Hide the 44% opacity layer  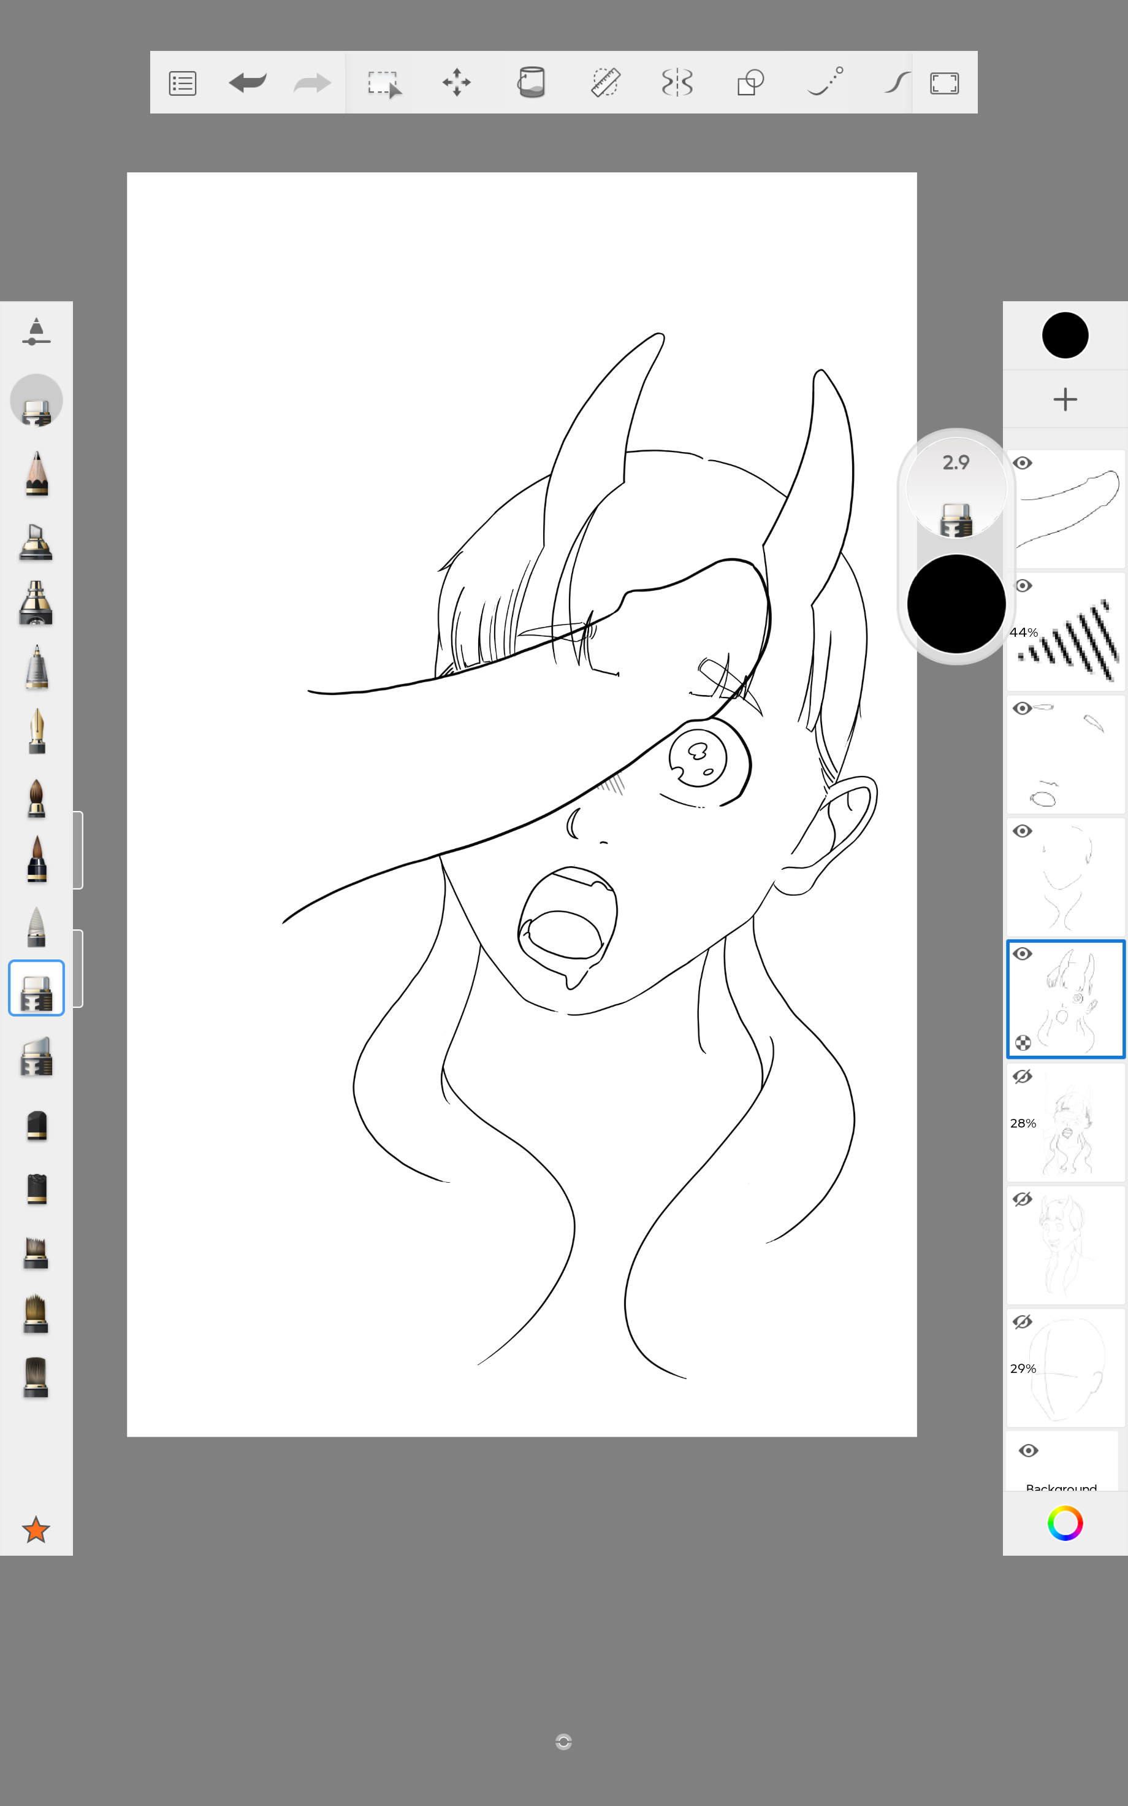tap(1023, 586)
